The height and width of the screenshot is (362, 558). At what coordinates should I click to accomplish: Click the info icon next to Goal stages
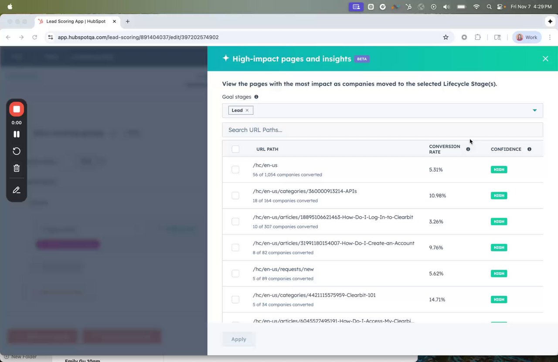pyautogui.click(x=256, y=97)
